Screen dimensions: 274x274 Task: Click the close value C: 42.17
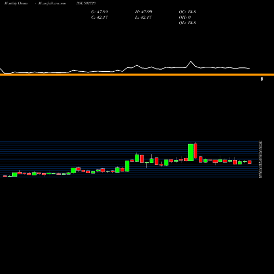[99, 18]
